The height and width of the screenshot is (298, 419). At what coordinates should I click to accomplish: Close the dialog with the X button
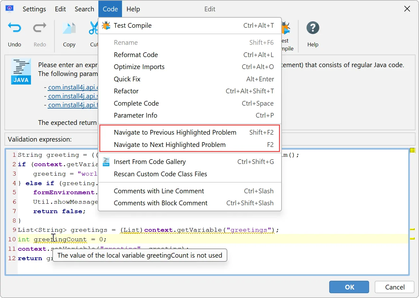407,9
